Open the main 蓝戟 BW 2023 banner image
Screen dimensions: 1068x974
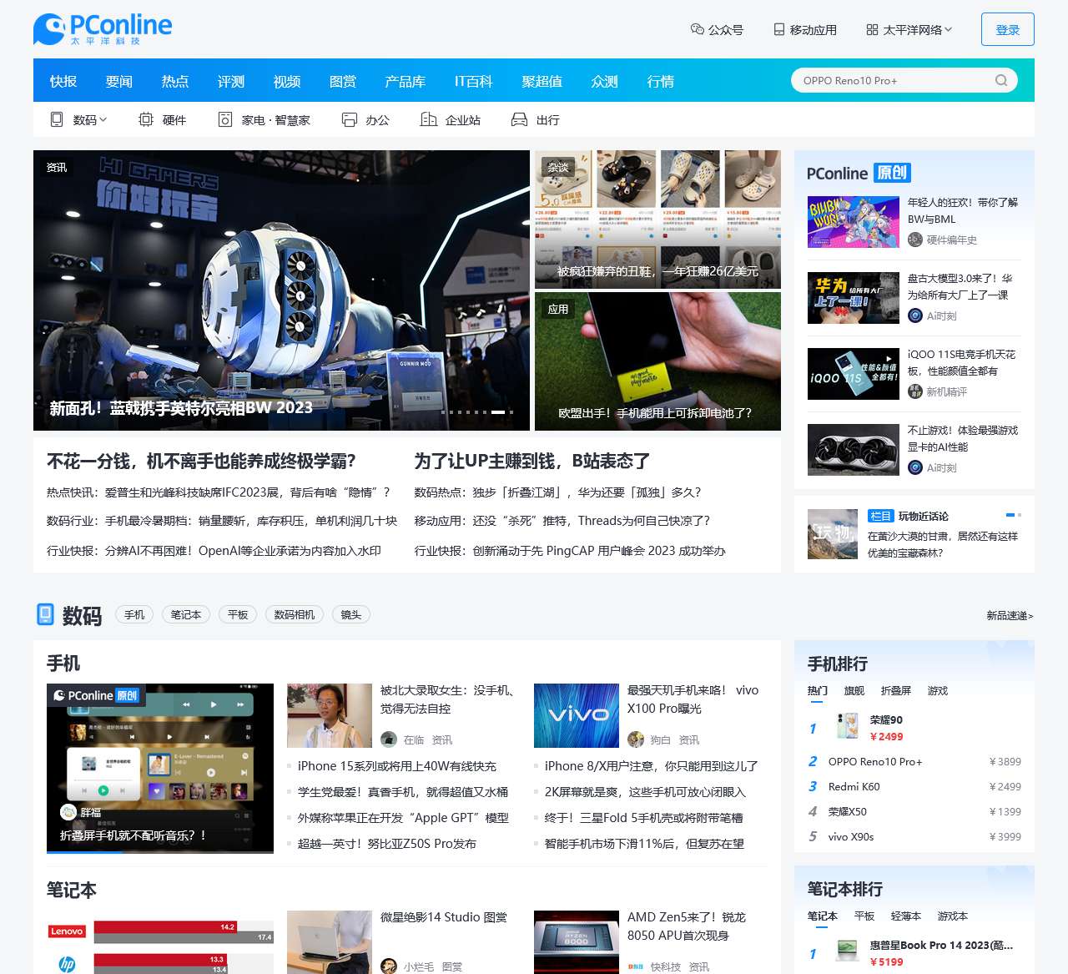pos(281,290)
